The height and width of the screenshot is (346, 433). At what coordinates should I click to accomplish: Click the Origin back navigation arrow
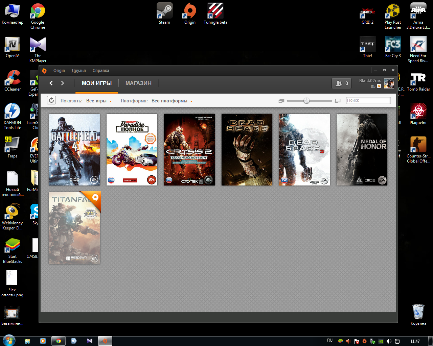51,83
